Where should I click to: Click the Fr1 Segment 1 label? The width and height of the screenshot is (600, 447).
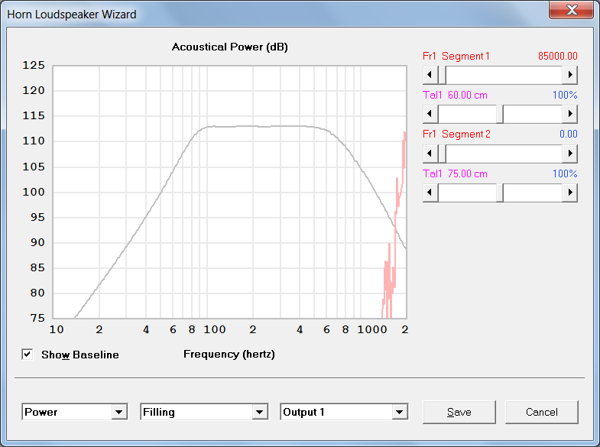[456, 57]
